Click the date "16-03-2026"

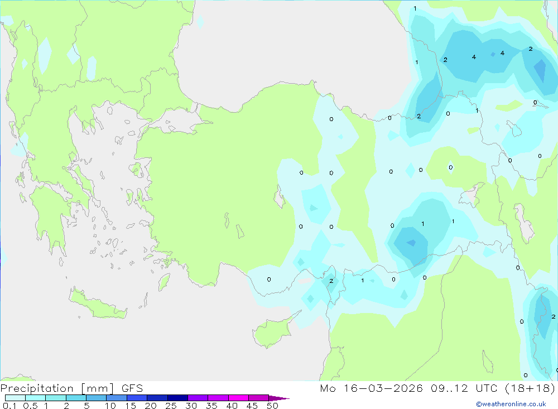383,388
